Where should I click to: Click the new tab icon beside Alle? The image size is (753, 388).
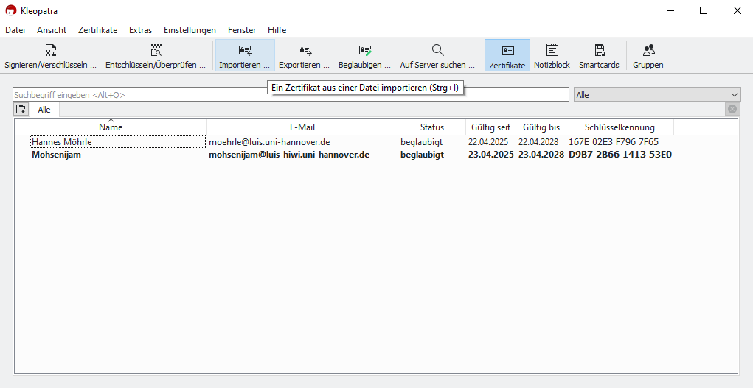(21, 110)
